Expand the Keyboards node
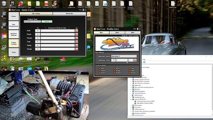Viewport: 213px width, 120px height. (x=131, y=85)
